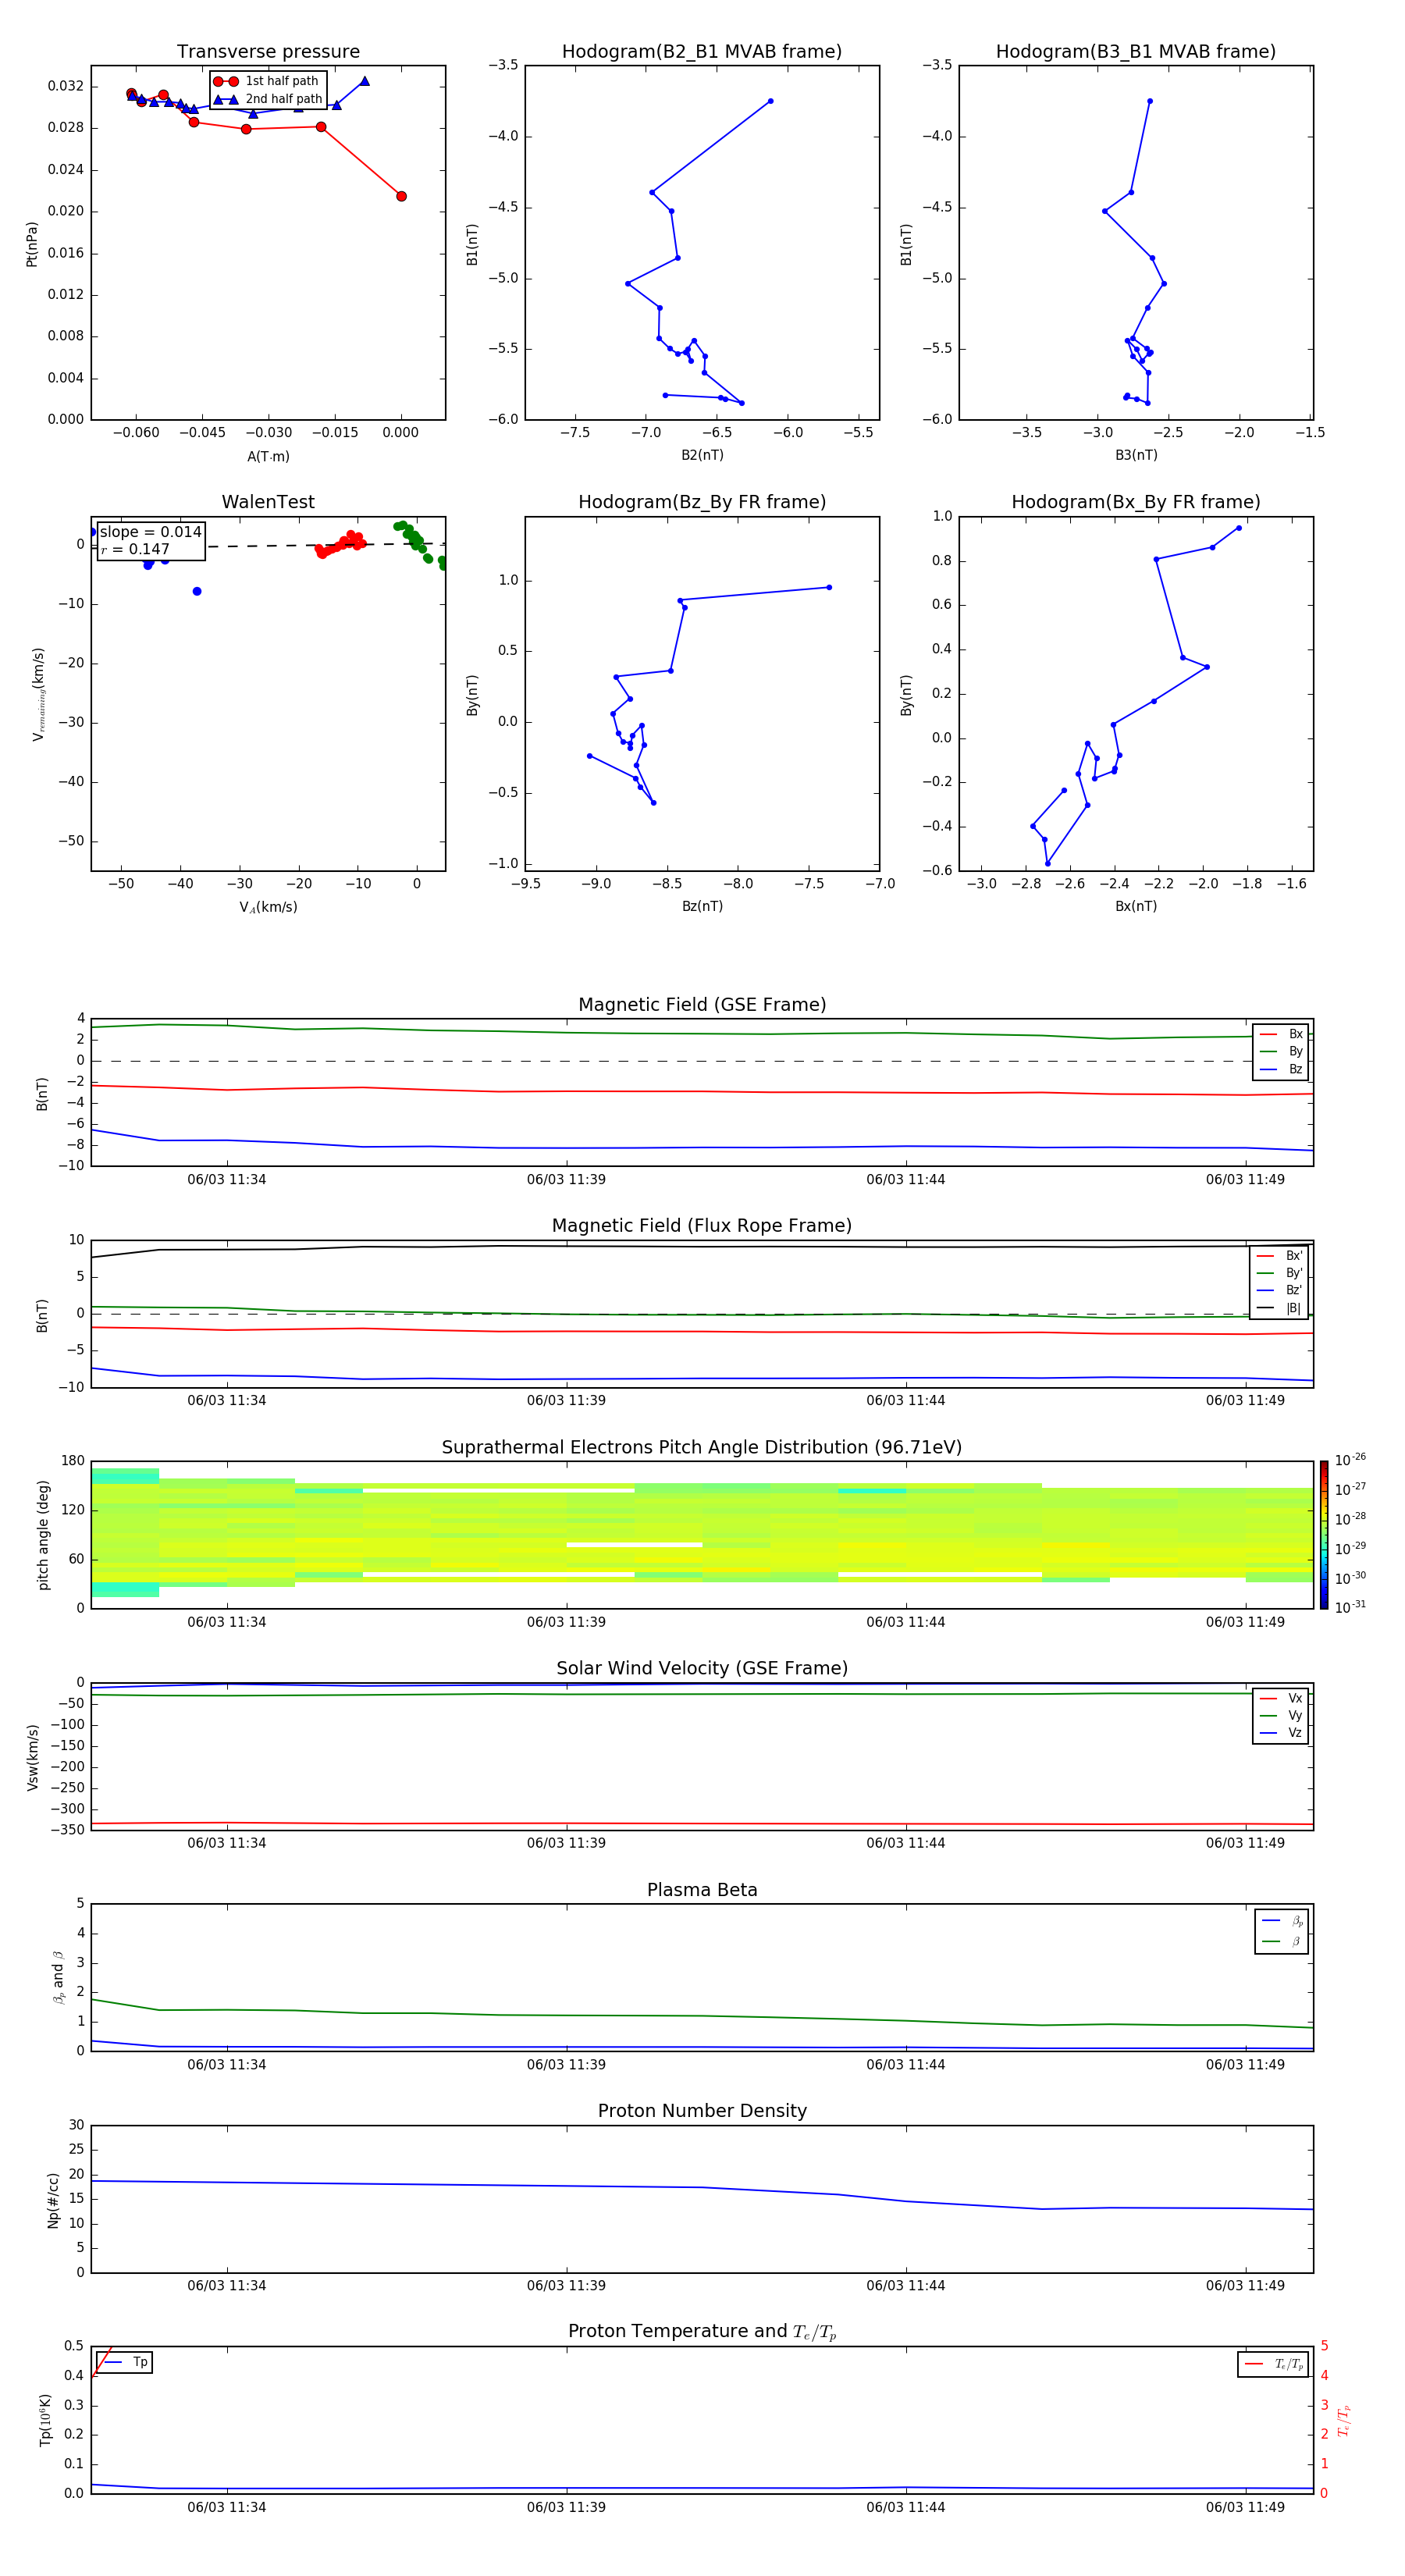Click the "A(T·m)" x-axis label

tap(268, 456)
